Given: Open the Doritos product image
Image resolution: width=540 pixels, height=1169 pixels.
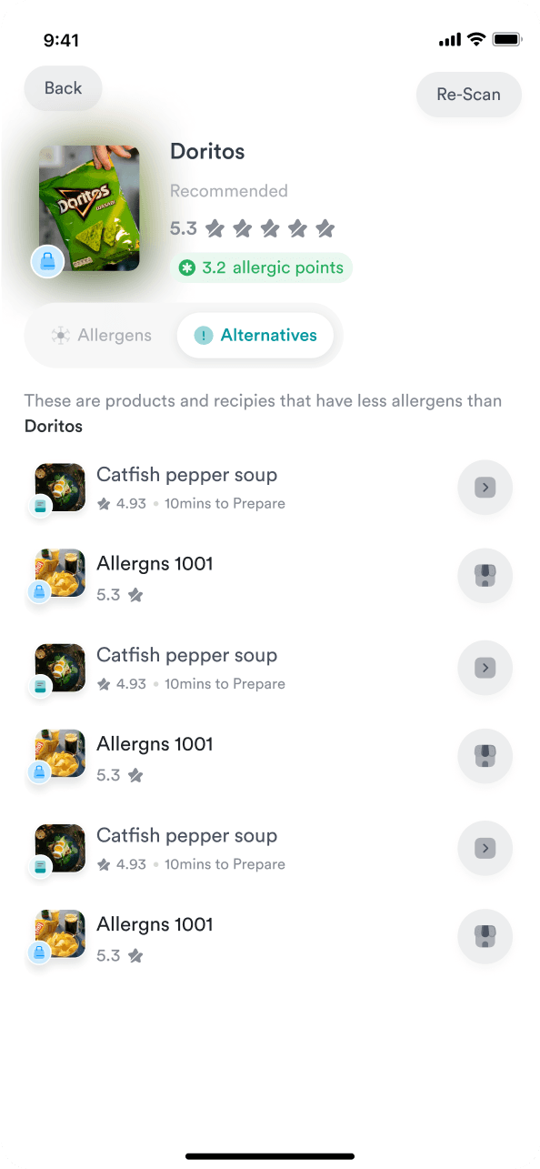Looking at the screenshot, I should click(x=89, y=207).
